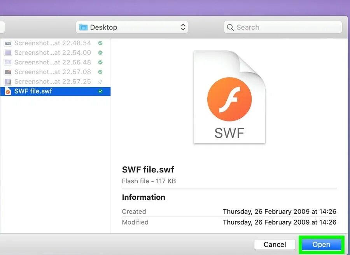Click the SWF file.swf preview title

(x=148, y=170)
